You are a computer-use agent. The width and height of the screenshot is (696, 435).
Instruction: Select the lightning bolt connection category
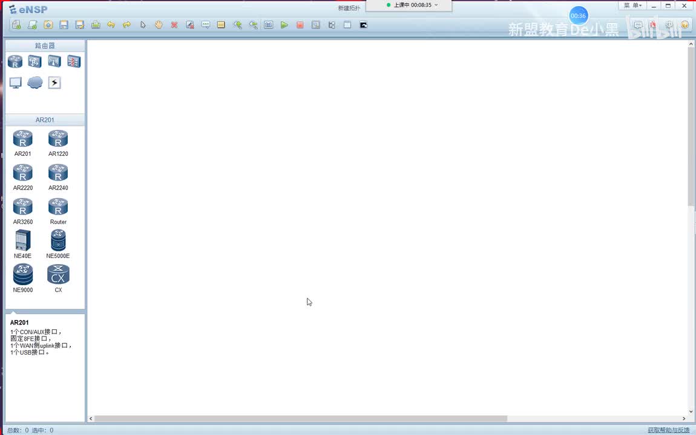point(54,82)
